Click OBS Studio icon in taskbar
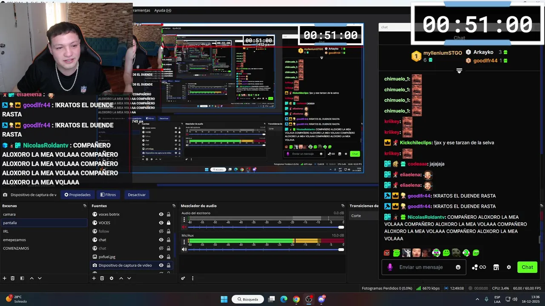 point(309,299)
